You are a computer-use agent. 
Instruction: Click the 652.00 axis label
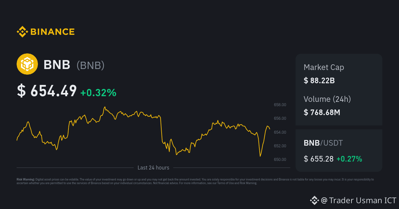coord(280,146)
